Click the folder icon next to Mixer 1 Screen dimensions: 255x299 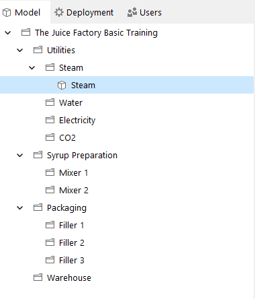50,172
